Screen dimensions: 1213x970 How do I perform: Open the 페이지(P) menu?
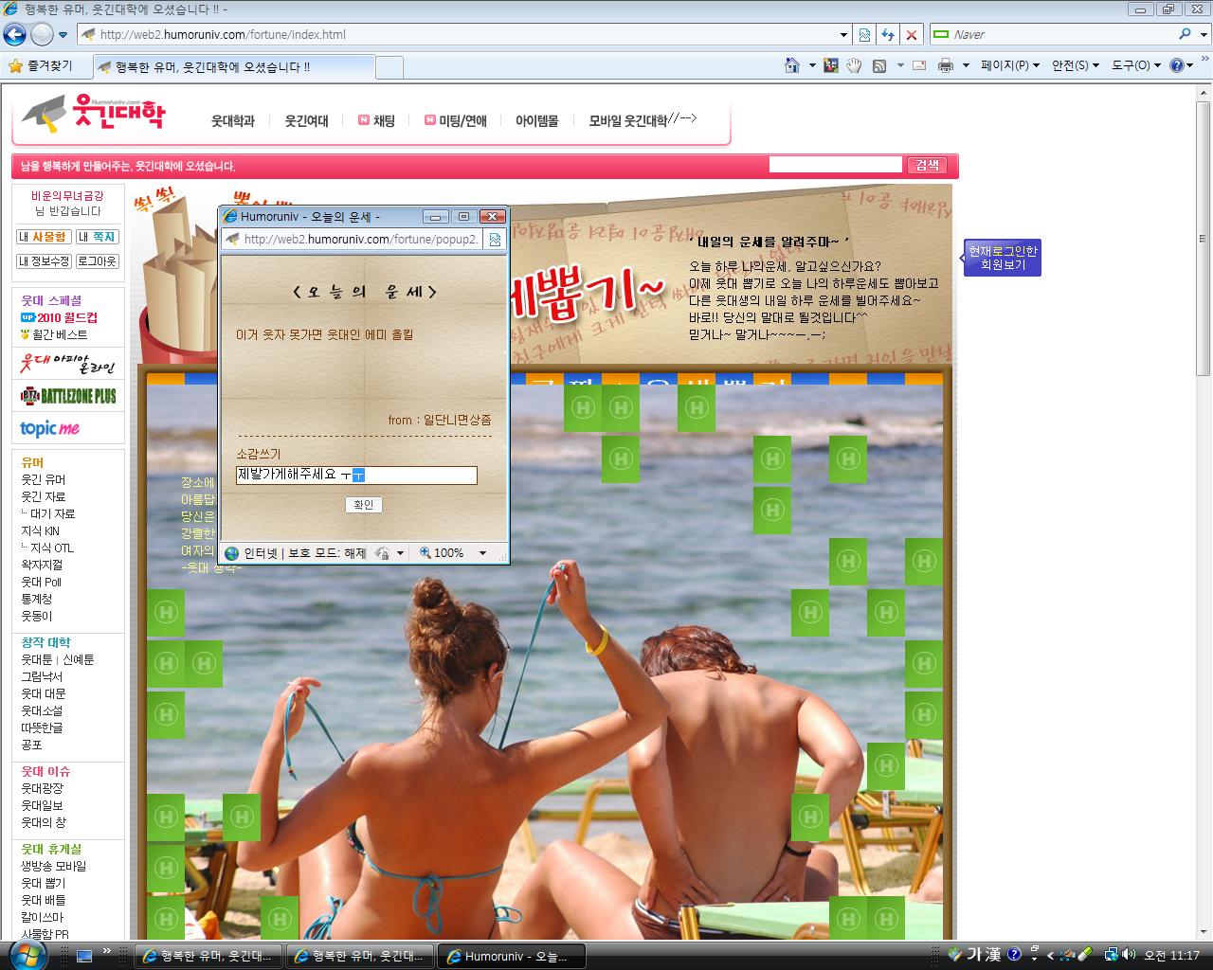(x=1010, y=65)
